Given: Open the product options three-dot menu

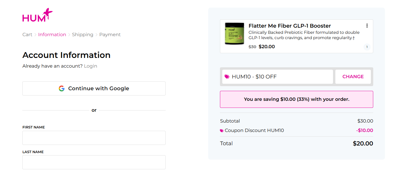Looking at the screenshot, I should coord(367,26).
